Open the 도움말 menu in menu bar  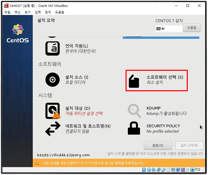click(x=60, y=12)
